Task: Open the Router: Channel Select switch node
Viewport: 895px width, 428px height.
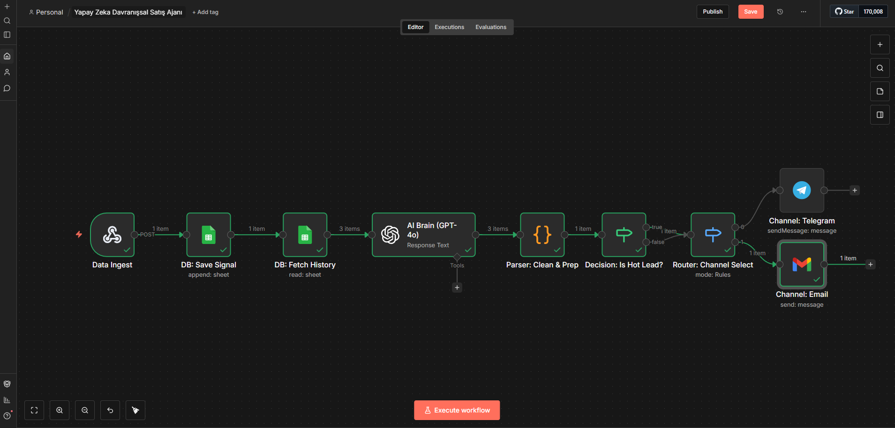Action: (713, 235)
